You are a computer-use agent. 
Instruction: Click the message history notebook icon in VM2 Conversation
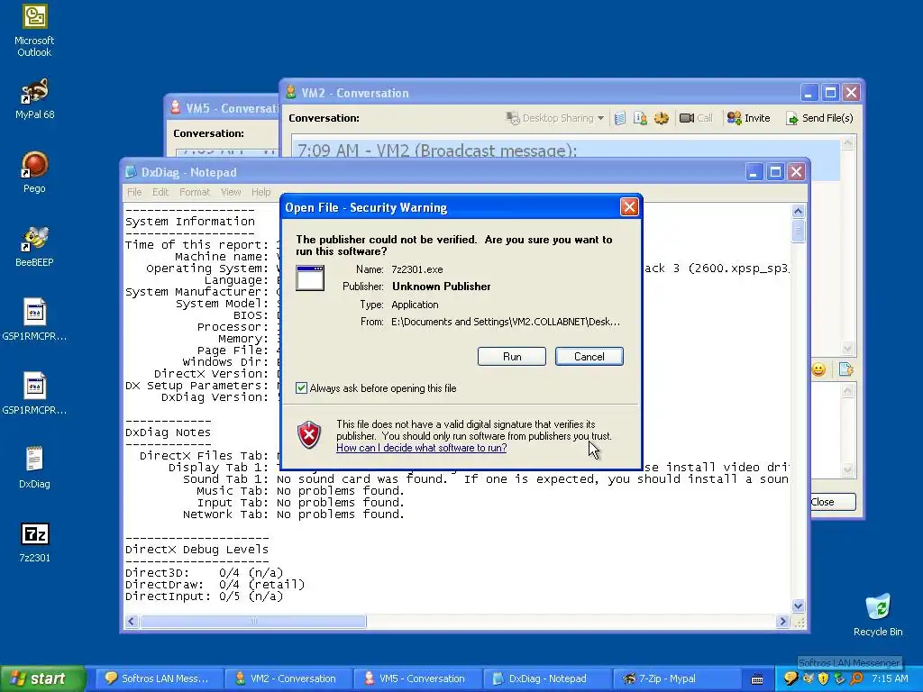(620, 118)
